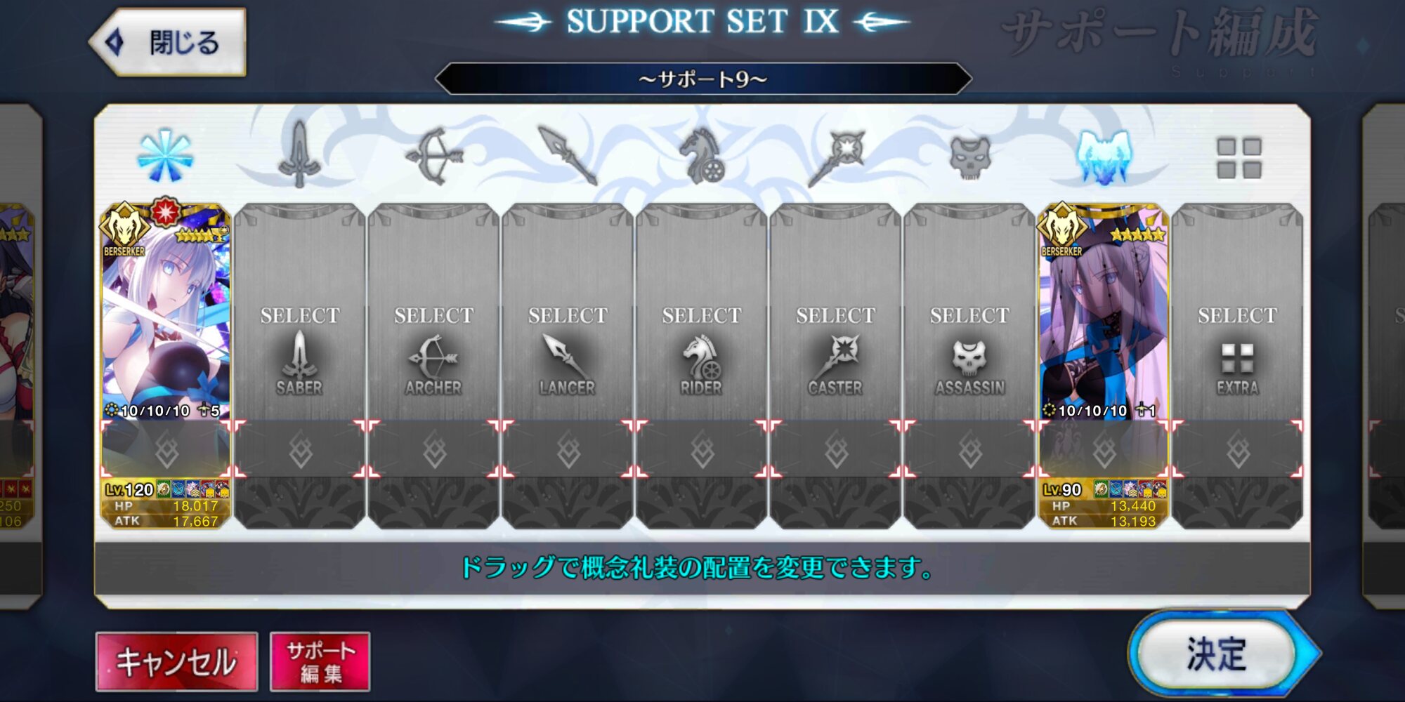Image resolution: width=1405 pixels, height=702 pixels.
Task: Click the Saber class sword icon
Action: tap(300, 154)
